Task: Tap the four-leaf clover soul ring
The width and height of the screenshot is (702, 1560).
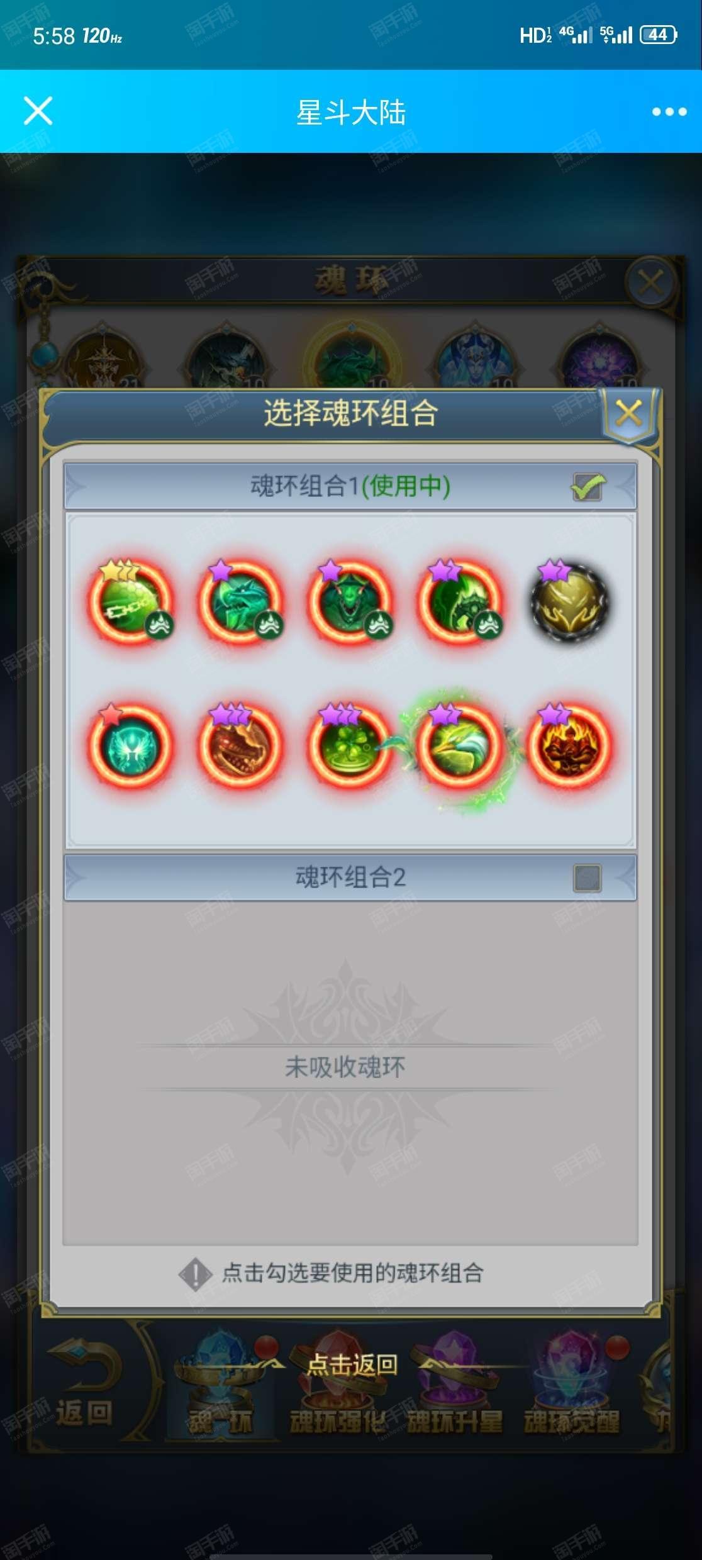Action: pos(350,745)
